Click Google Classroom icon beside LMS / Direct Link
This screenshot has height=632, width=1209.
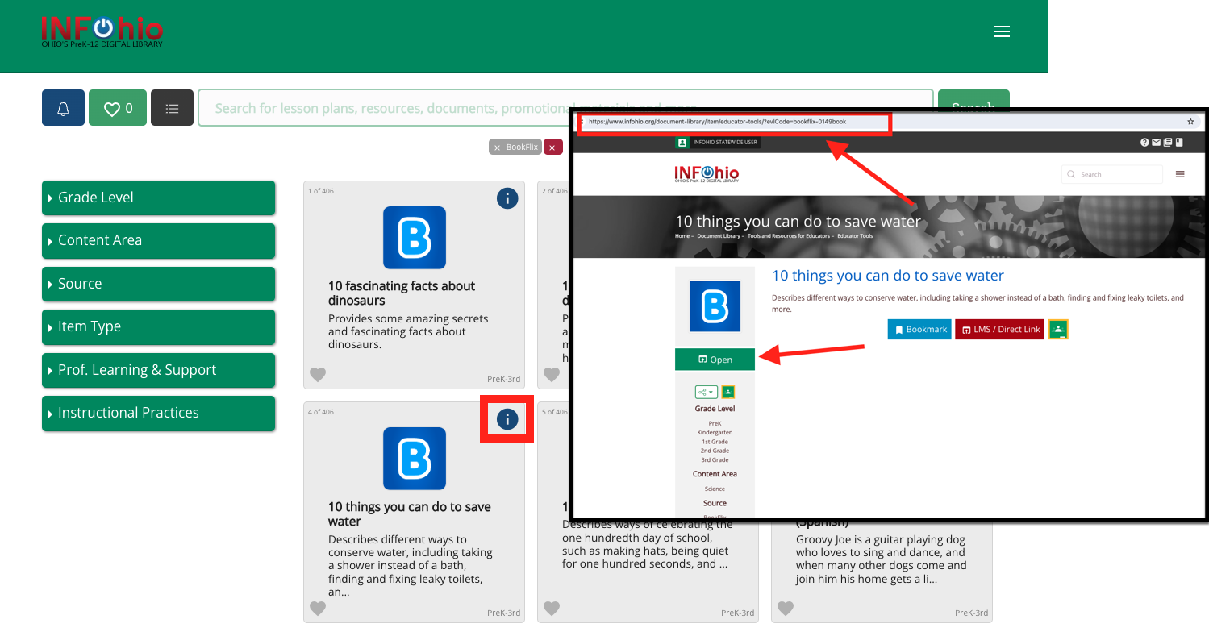pyautogui.click(x=1058, y=329)
